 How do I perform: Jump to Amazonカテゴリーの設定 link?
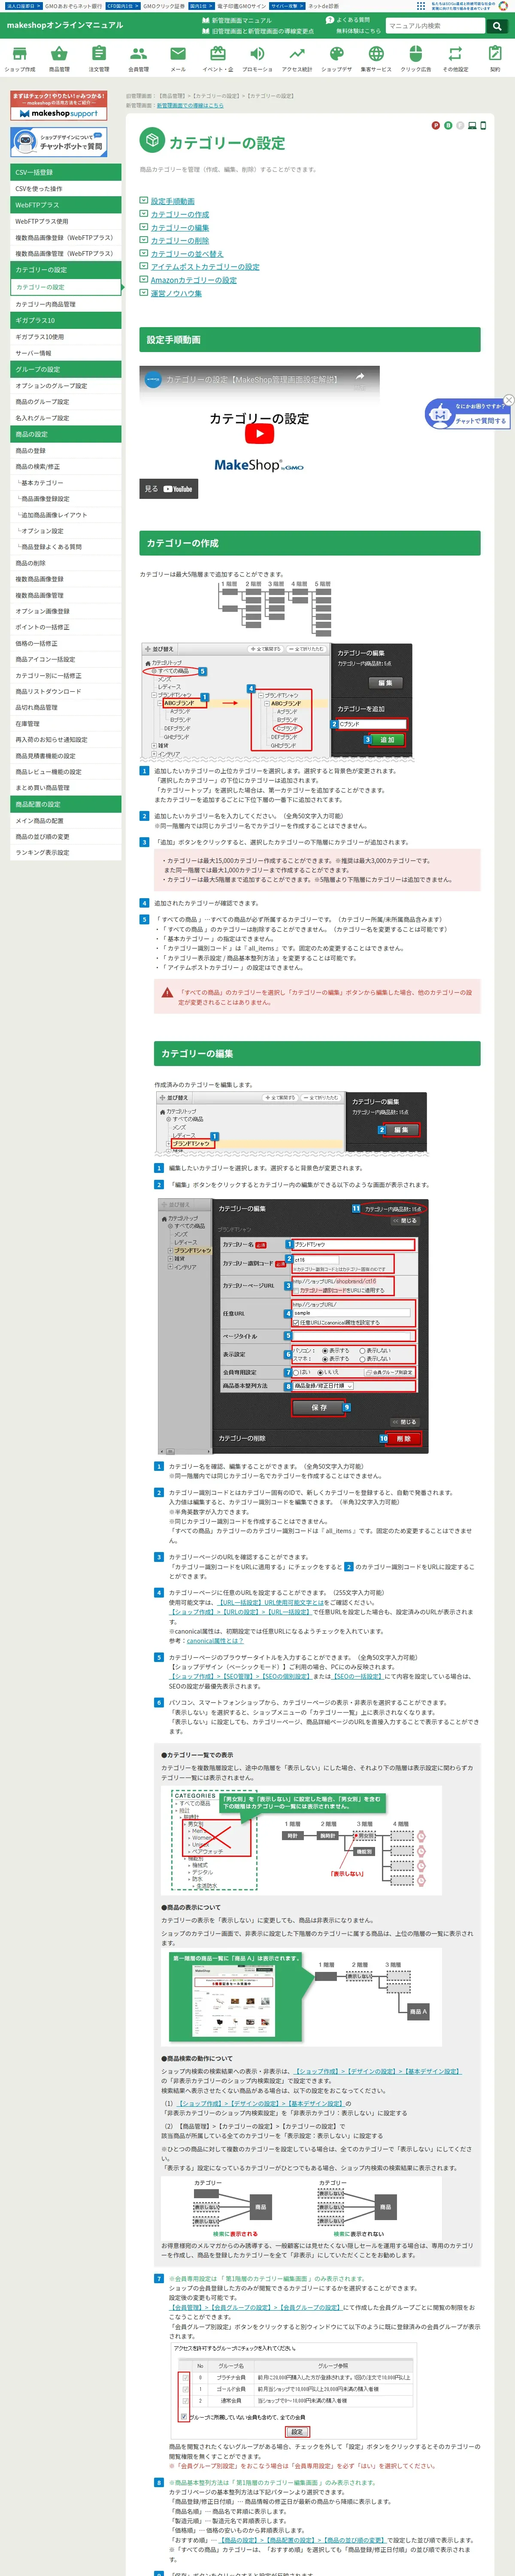point(194,280)
